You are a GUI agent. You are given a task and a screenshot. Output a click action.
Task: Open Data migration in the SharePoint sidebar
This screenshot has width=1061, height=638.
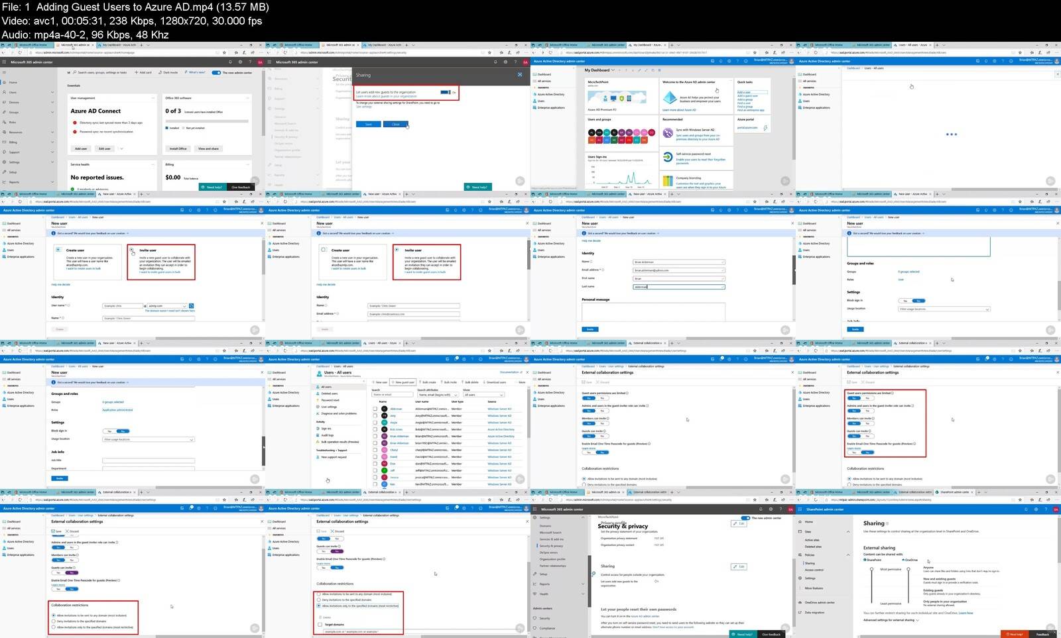813,612
